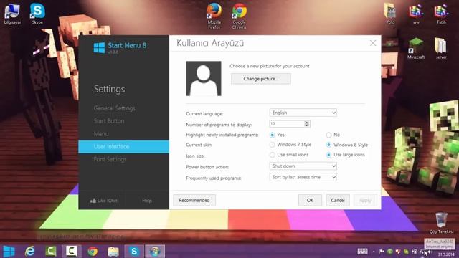Select the Google Chrome desktop shortcut
The width and height of the screenshot is (459, 258).
(x=240, y=16)
